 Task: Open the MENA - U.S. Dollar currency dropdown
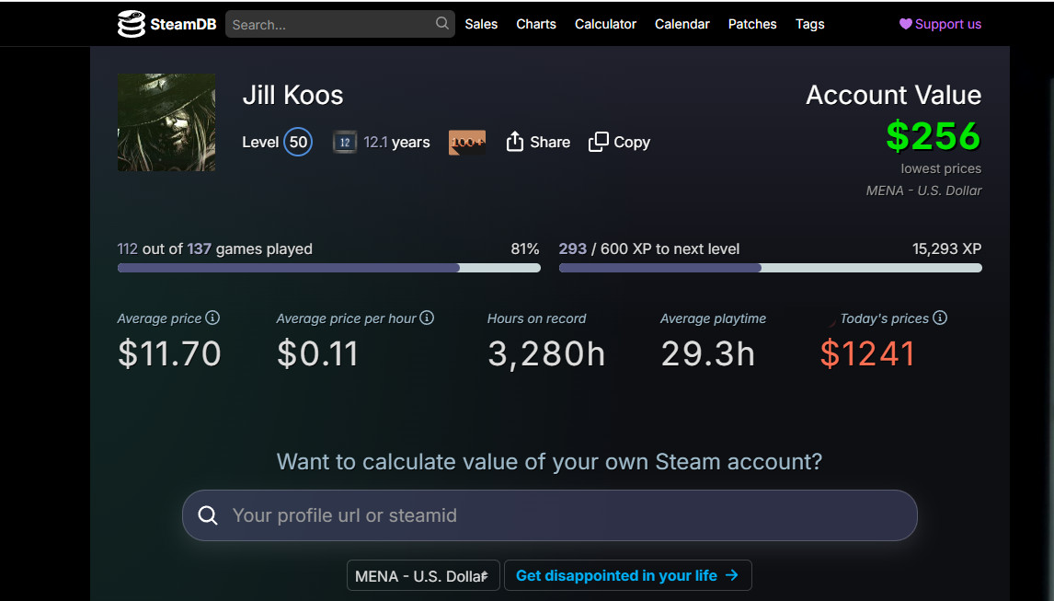(x=423, y=576)
